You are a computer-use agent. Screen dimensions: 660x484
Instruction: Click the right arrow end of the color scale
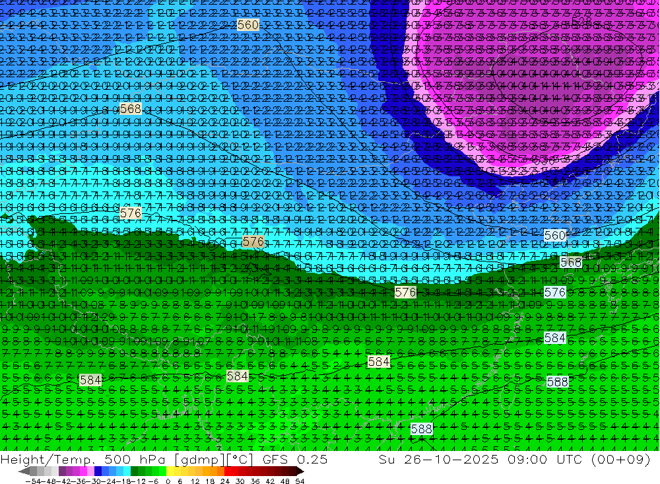point(300,471)
